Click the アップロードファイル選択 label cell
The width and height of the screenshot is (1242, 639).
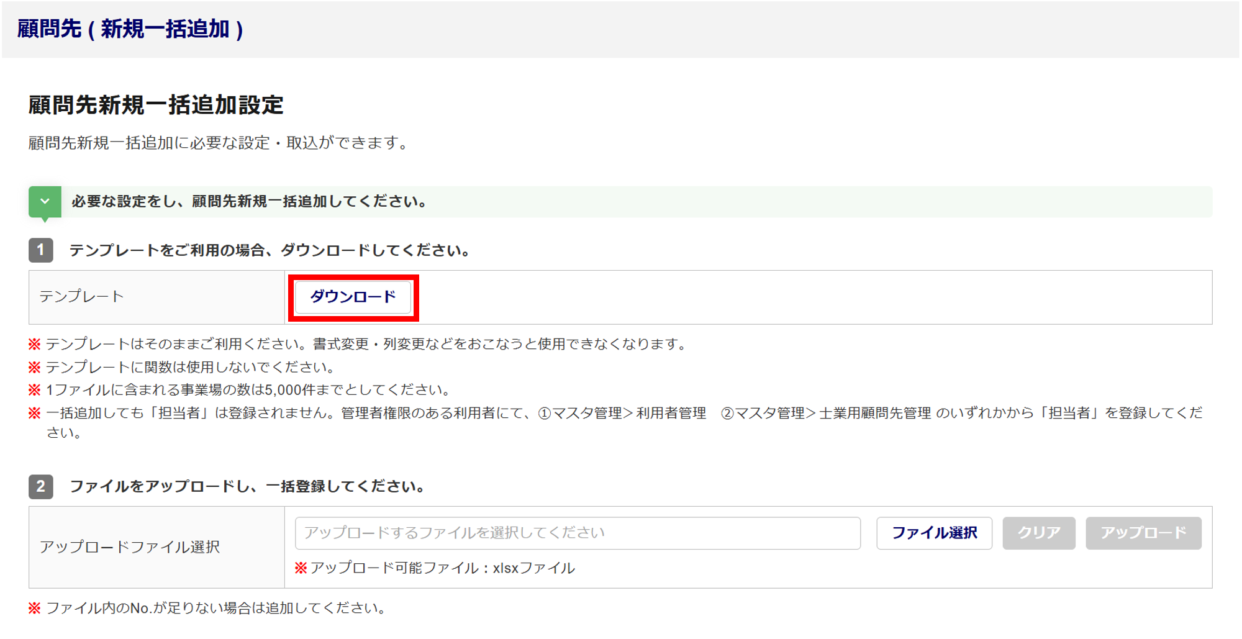click(x=130, y=547)
